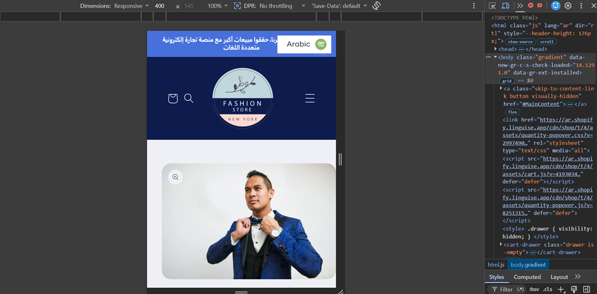Collapse the body element node
This screenshot has height=294, width=597.
coord(495,57)
